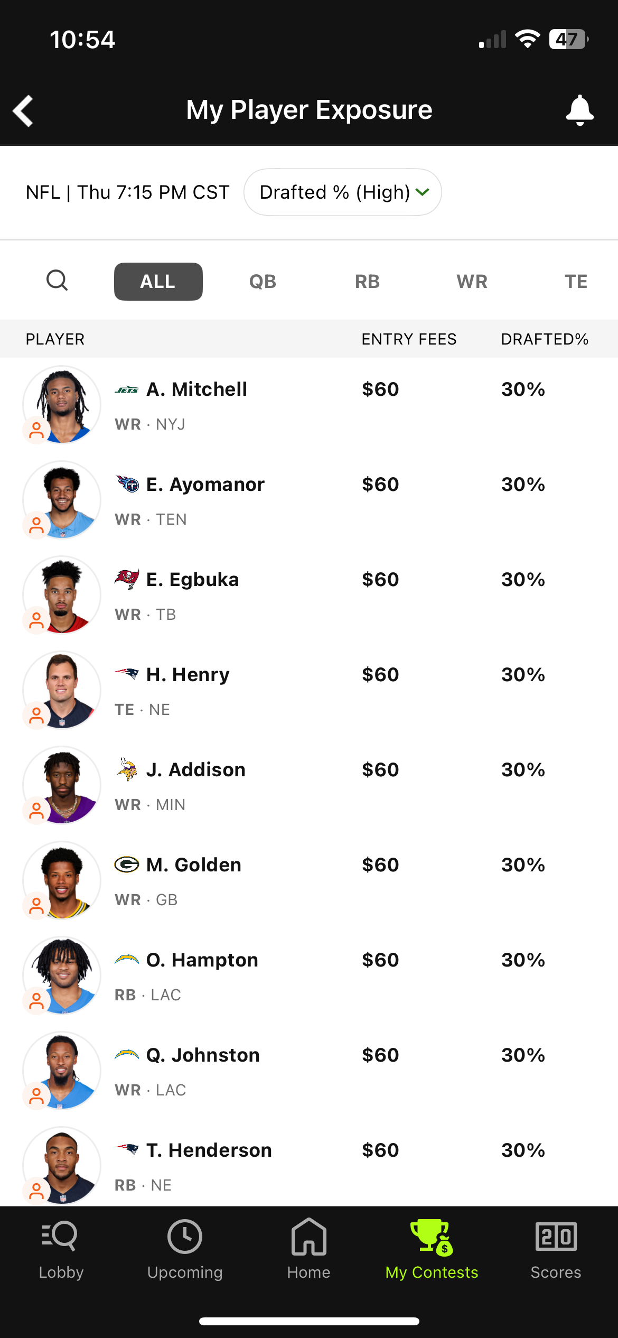View Scores in bottom navigation
Image resolution: width=618 pixels, height=1338 pixels.
point(556,1237)
